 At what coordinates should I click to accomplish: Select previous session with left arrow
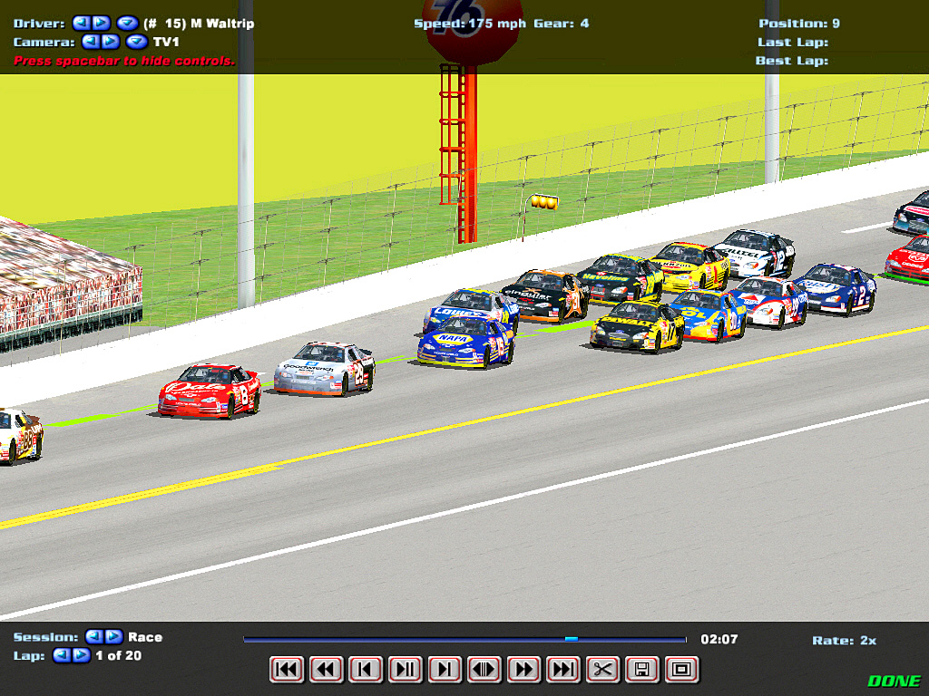(x=93, y=637)
